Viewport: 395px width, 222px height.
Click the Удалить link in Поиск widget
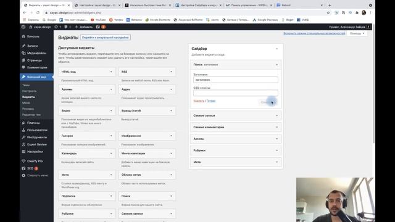coord(199,101)
